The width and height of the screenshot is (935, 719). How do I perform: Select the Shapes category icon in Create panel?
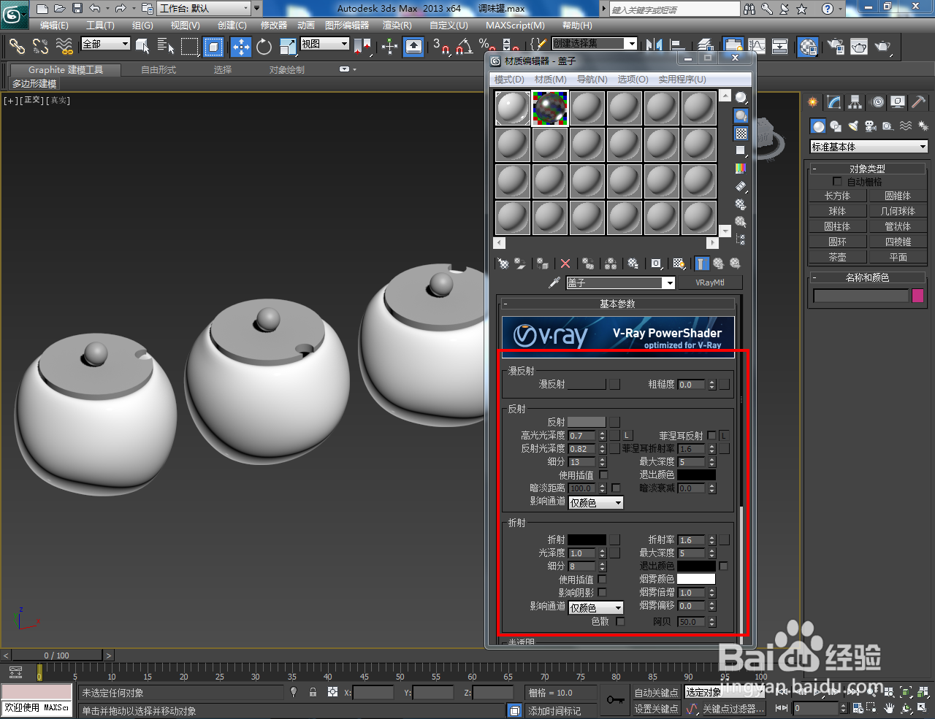(x=836, y=126)
